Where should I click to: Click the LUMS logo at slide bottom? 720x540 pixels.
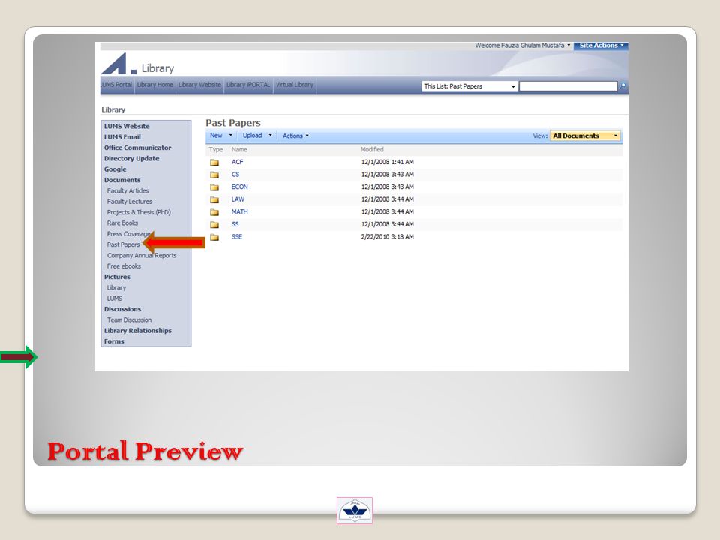(x=355, y=511)
